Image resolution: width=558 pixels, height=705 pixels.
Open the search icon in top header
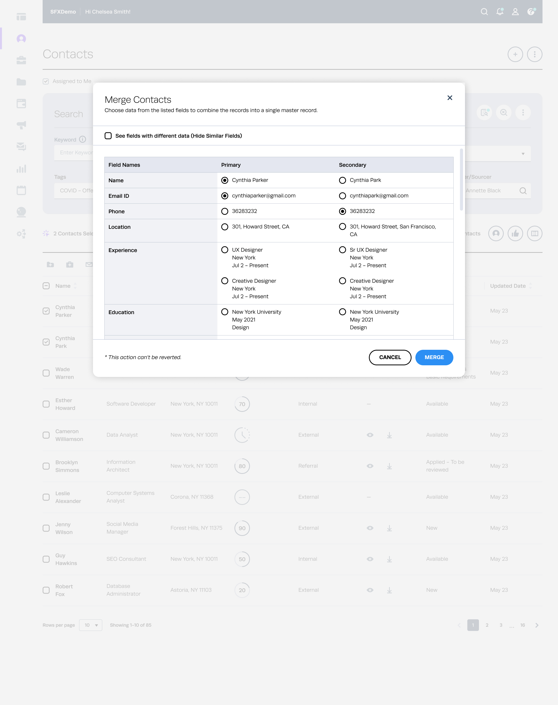click(x=484, y=12)
